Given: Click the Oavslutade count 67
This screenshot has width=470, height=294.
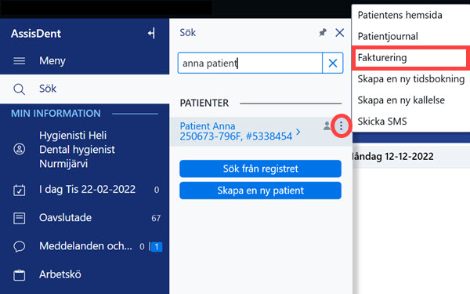Looking at the screenshot, I should [x=156, y=218].
